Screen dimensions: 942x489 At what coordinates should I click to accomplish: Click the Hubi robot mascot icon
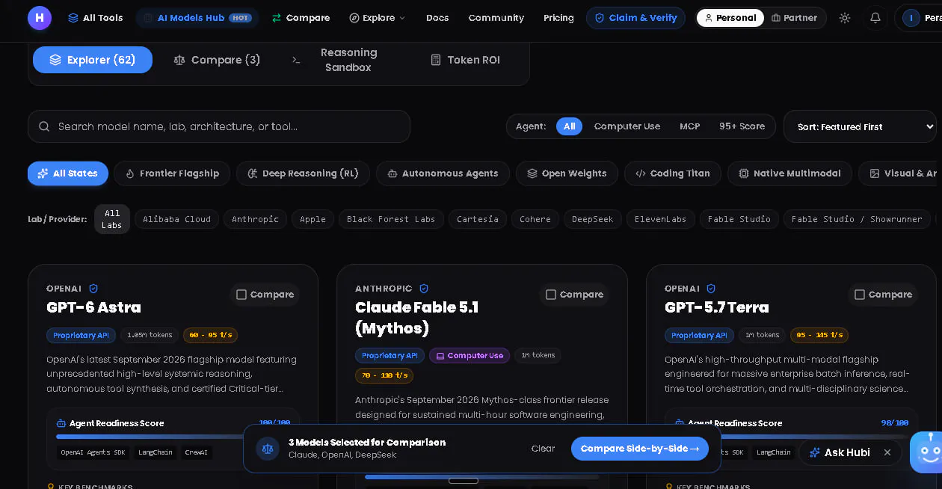(x=927, y=452)
